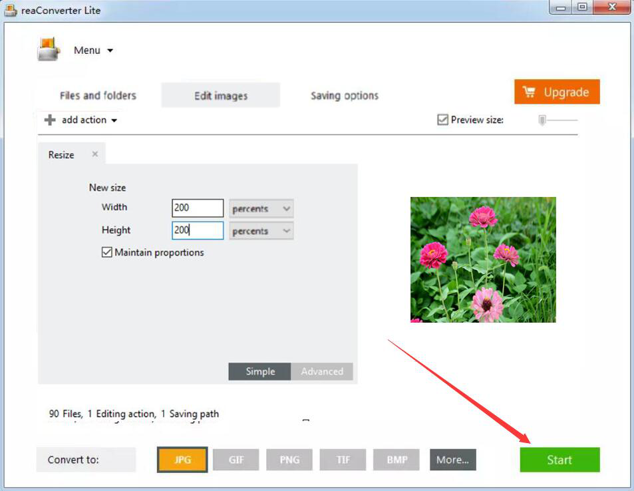Close the Resize action tab
634x491 pixels.
pos(95,154)
